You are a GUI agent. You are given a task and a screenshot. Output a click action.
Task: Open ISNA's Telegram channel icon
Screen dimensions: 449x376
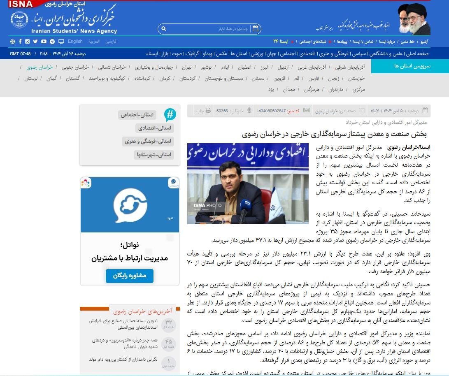[x=52, y=41]
